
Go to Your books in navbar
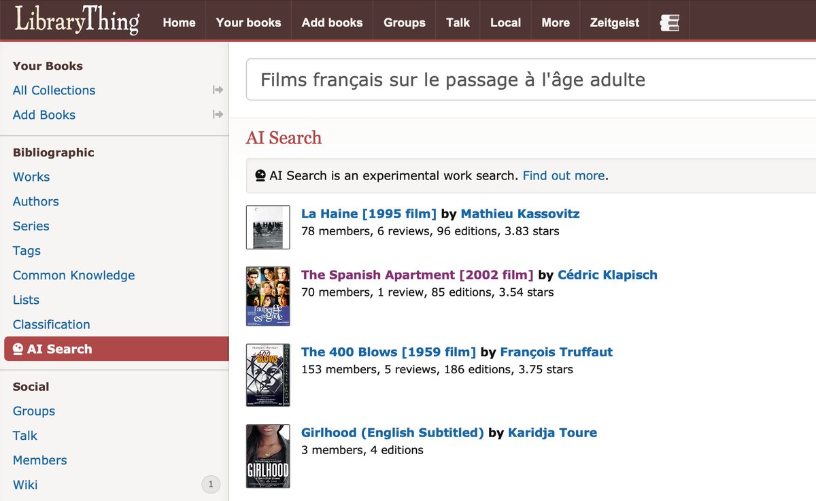pos(248,22)
